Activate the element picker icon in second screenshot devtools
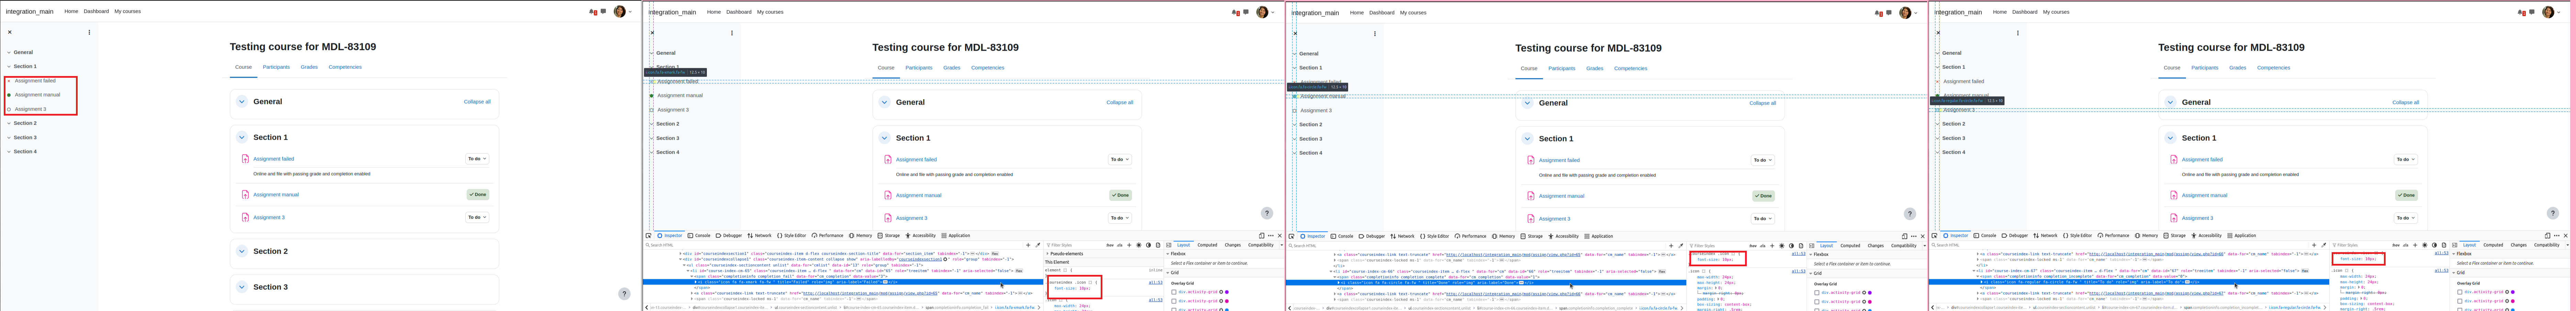The width and height of the screenshot is (2576, 311). coord(648,236)
